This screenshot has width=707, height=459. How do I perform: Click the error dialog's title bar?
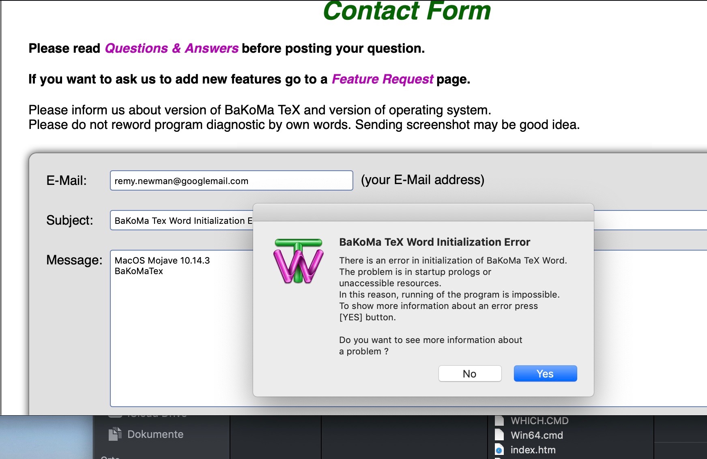tap(423, 212)
